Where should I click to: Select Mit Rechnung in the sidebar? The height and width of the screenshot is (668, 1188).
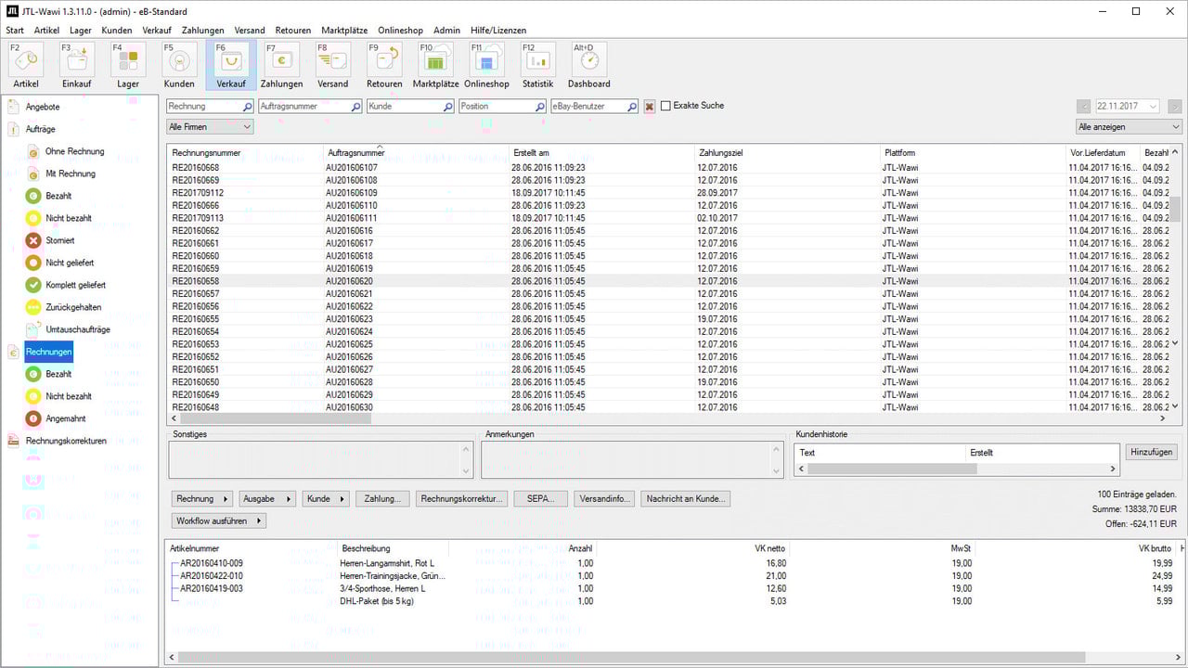click(x=70, y=173)
